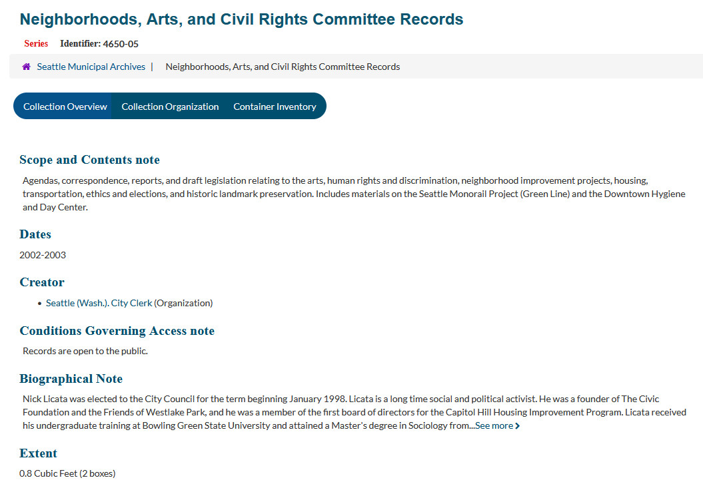The image size is (703, 486).
Task: Follow the Seattle (Wash.). City Clerk creator link
Action: (x=99, y=303)
